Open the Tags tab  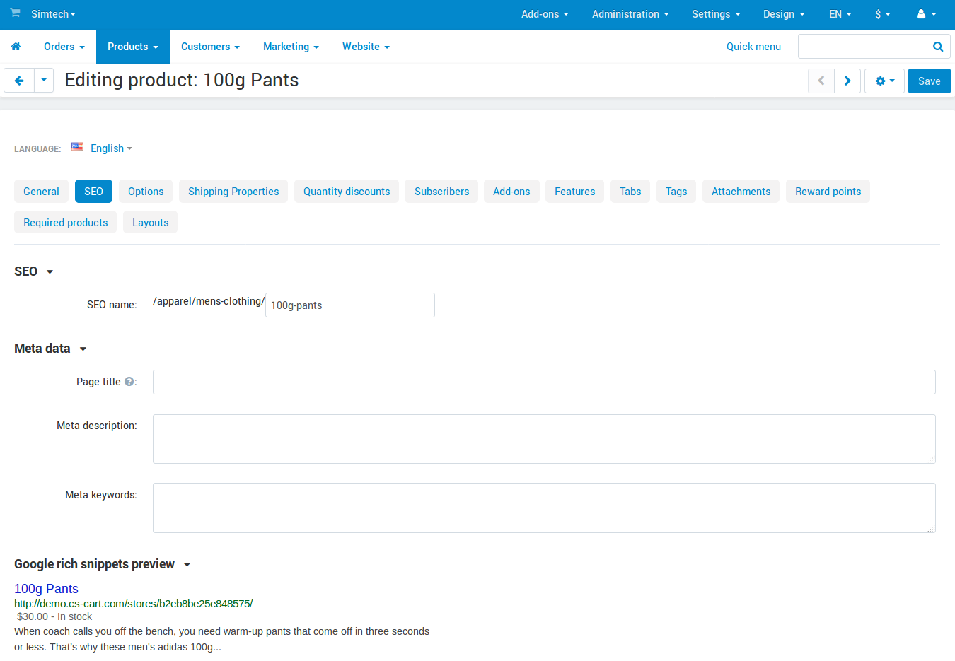(676, 192)
